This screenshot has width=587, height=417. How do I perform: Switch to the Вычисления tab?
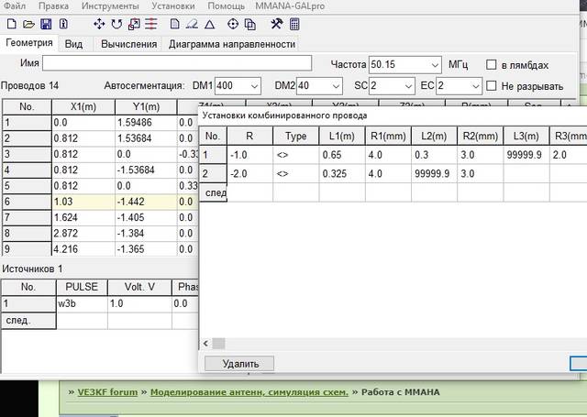128,44
